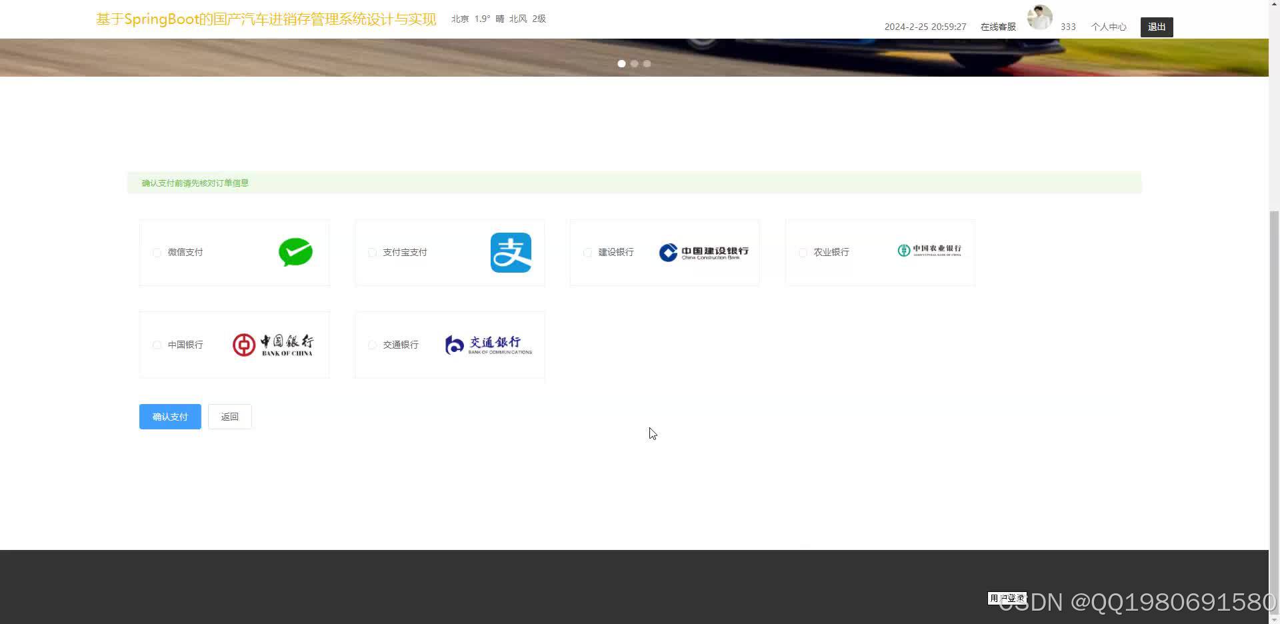Select 农业银行 payment option
This screenshot has width=1280, height=624.
pyautogui.click(x=803, y=253)
